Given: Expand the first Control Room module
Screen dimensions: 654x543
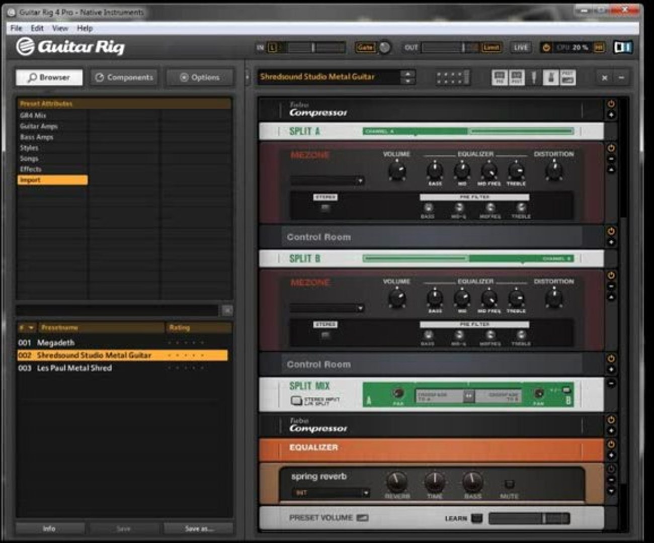Looking at the screenshot, I should point(611,242).
